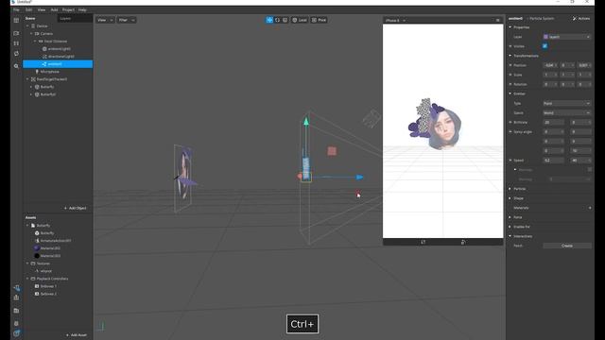Select the emitter0 scene object

tap(58, 64)
